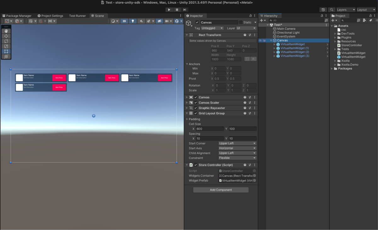Screen dimensions: 378x230
Task: Toggle 2D view mode in Scene
Action: click(124, 21)
